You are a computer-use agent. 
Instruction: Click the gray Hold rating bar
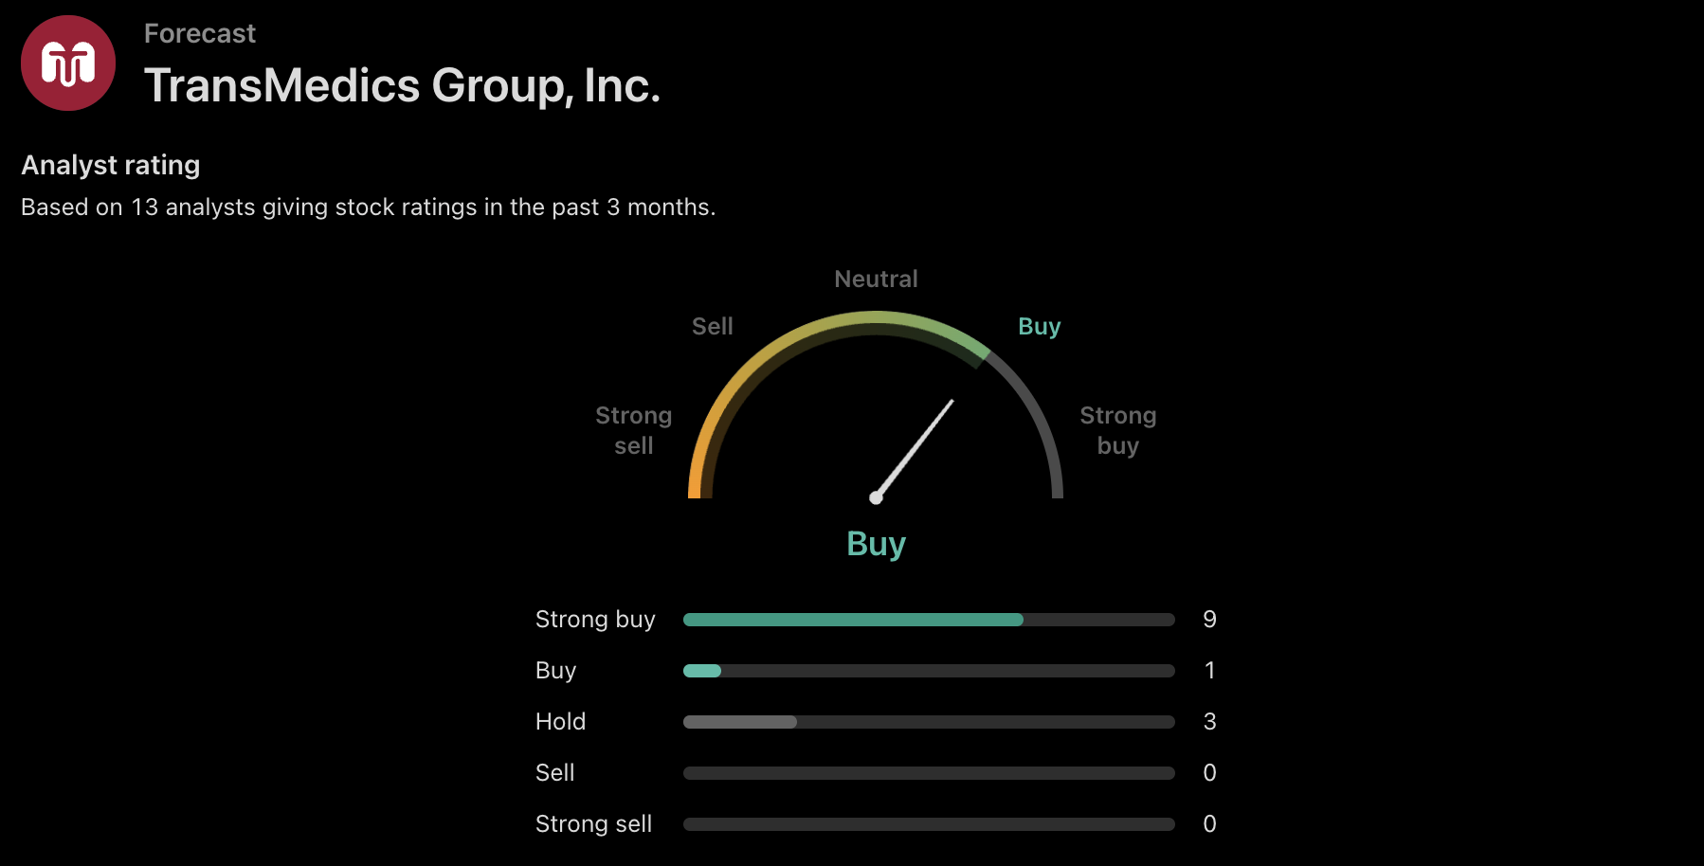pyautogui.click(x=740, y=722)
